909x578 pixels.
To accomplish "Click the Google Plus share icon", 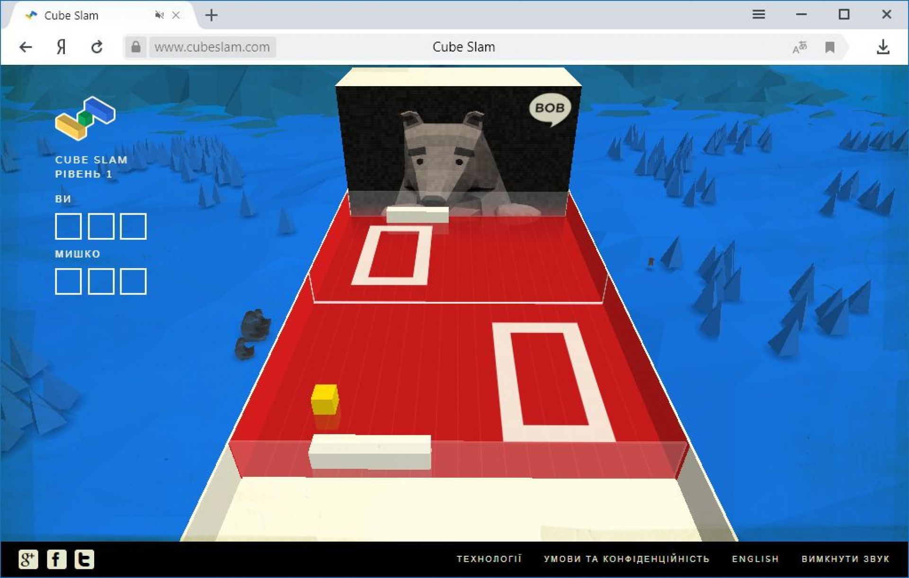I will click(x=28, y=559).
